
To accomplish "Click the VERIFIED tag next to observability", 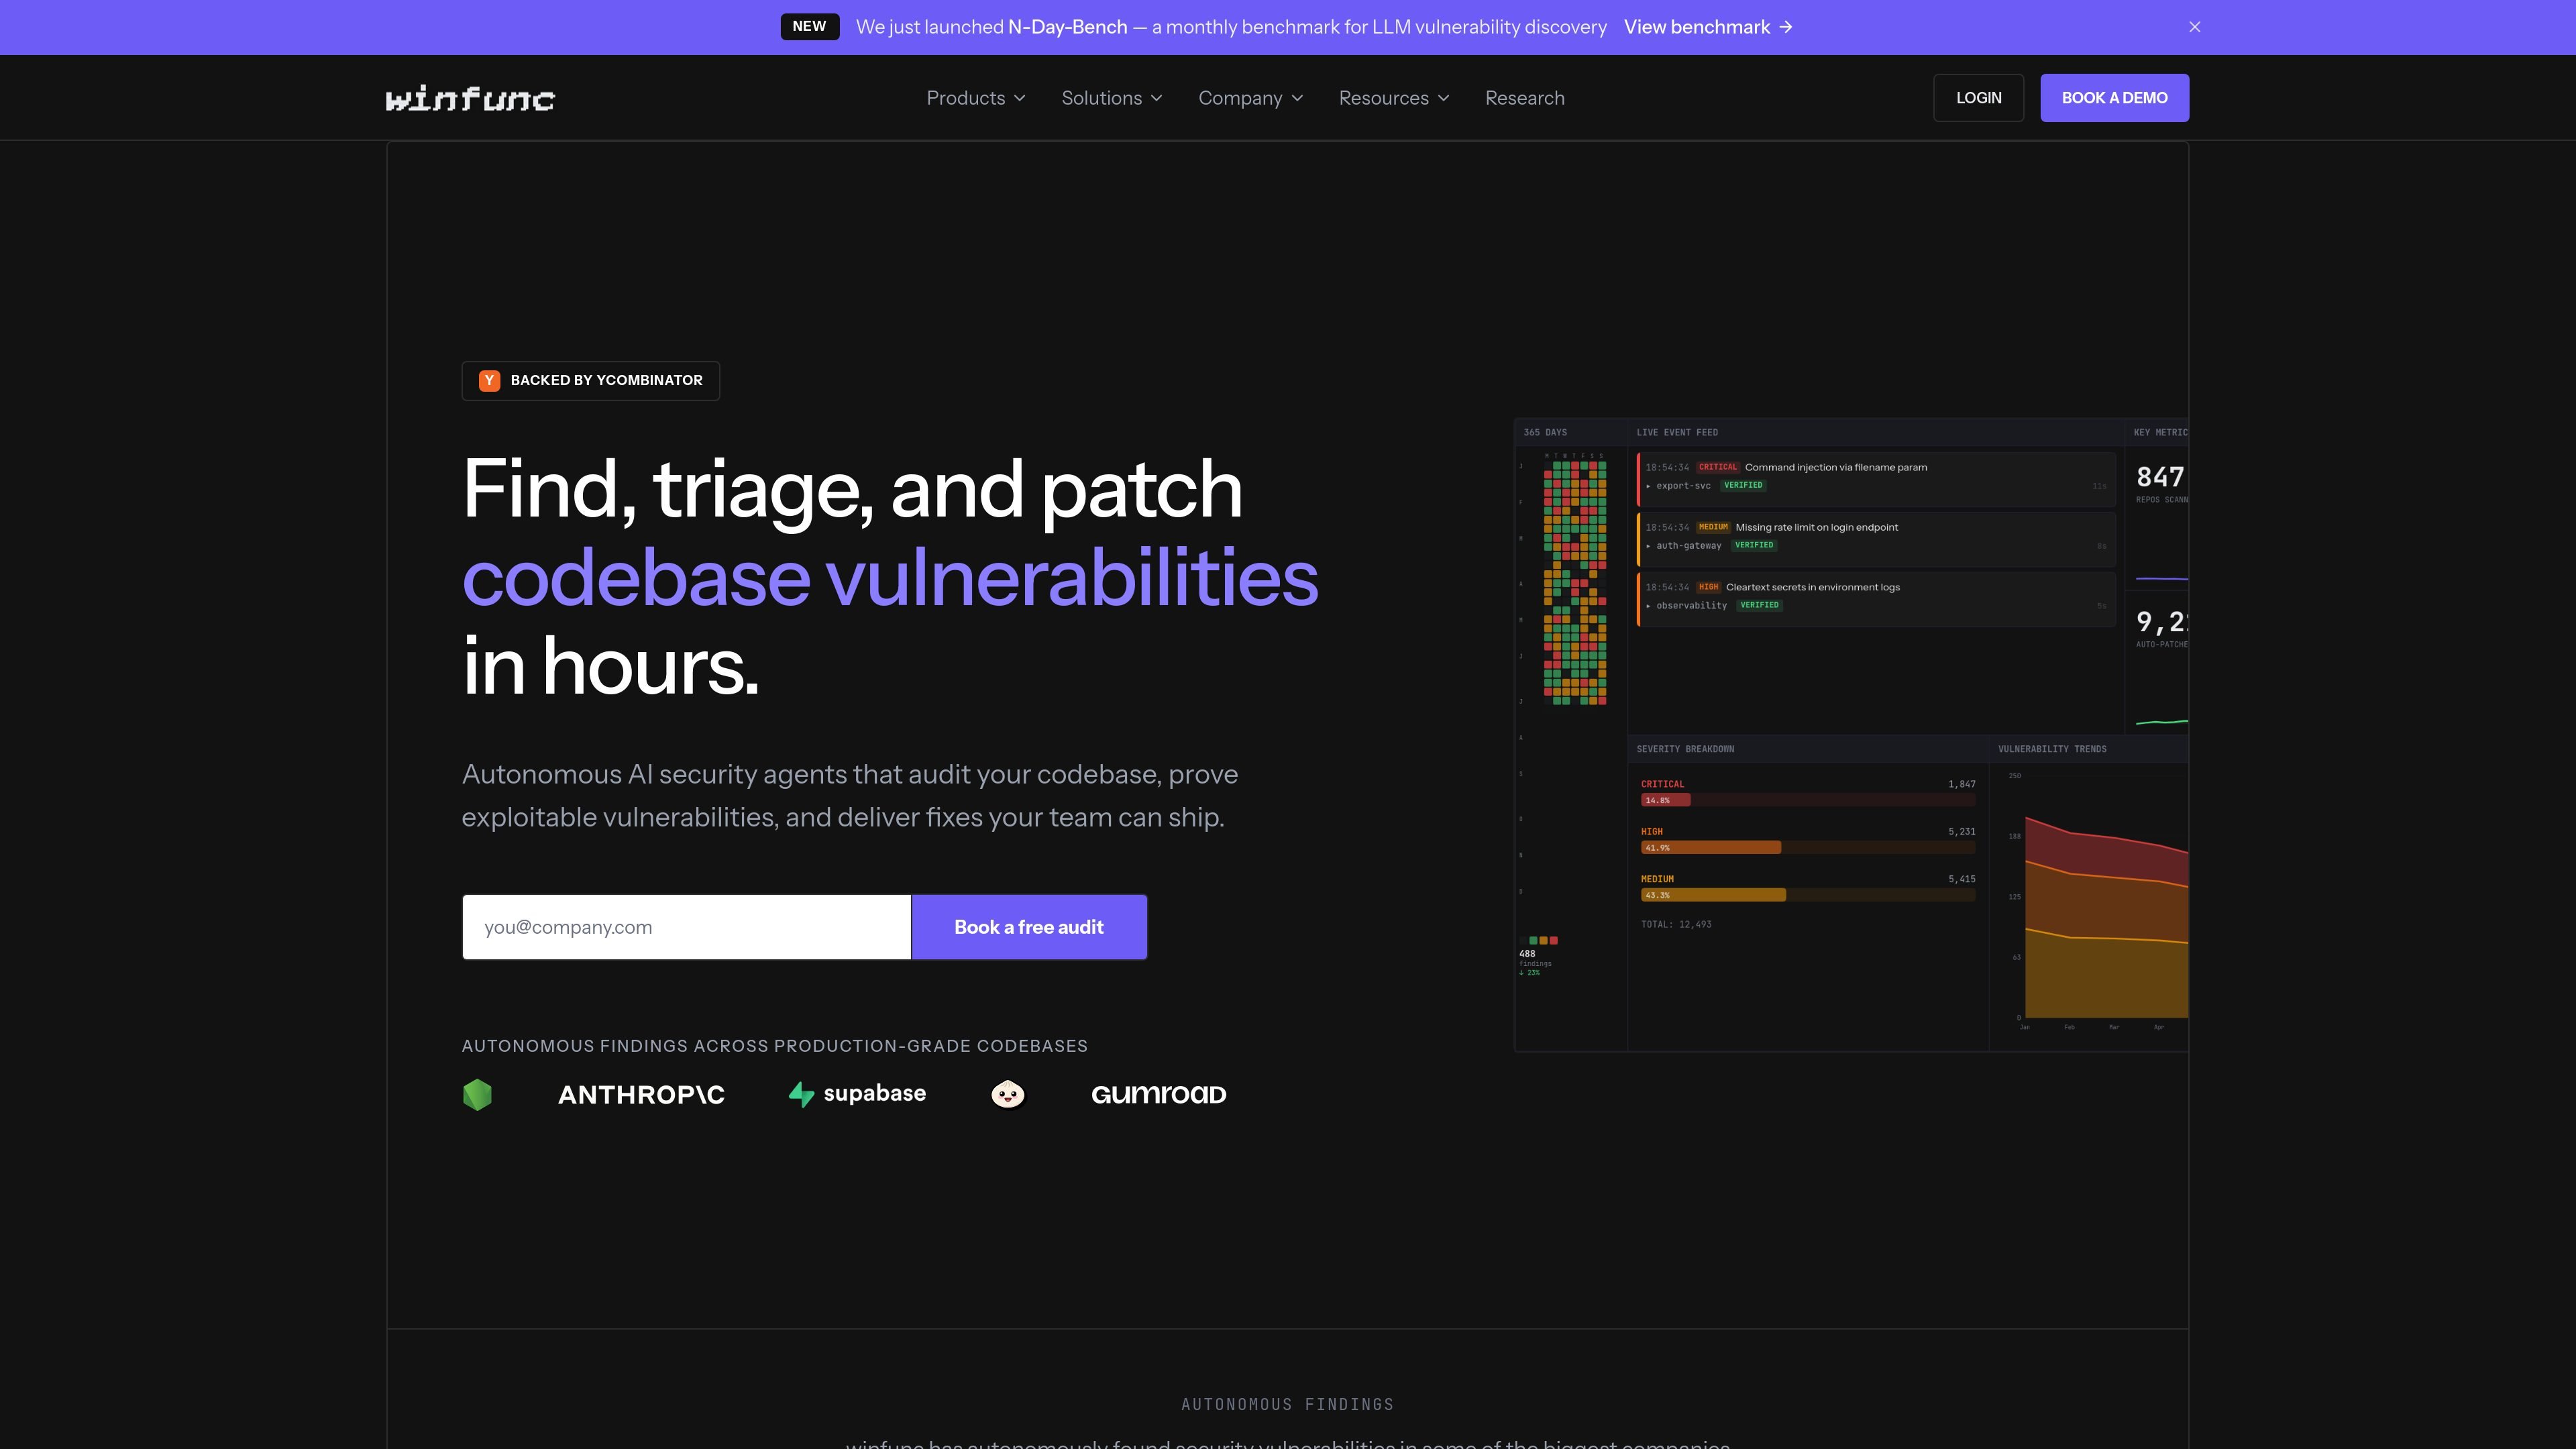I will [x=1759, y=606].
